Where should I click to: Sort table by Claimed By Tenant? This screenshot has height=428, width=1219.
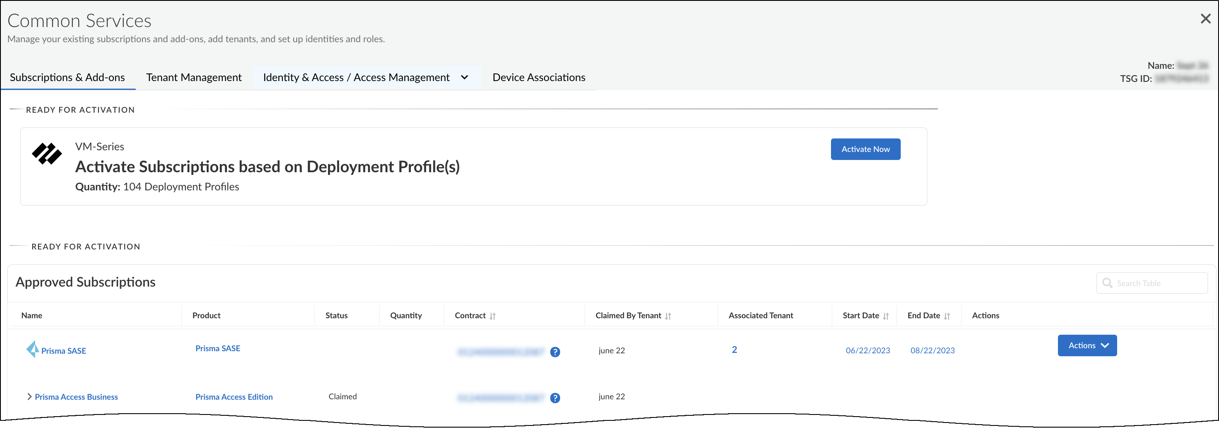(x=668, y=316)
